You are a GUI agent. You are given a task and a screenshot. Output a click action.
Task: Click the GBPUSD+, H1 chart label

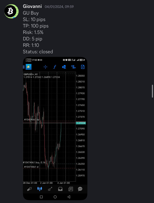[31, 74]
